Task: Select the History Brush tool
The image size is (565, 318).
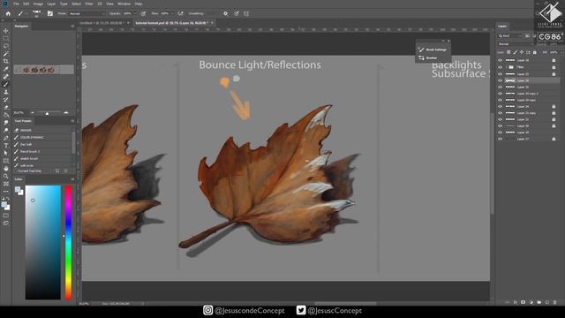Action: click(x=6, y=100)
